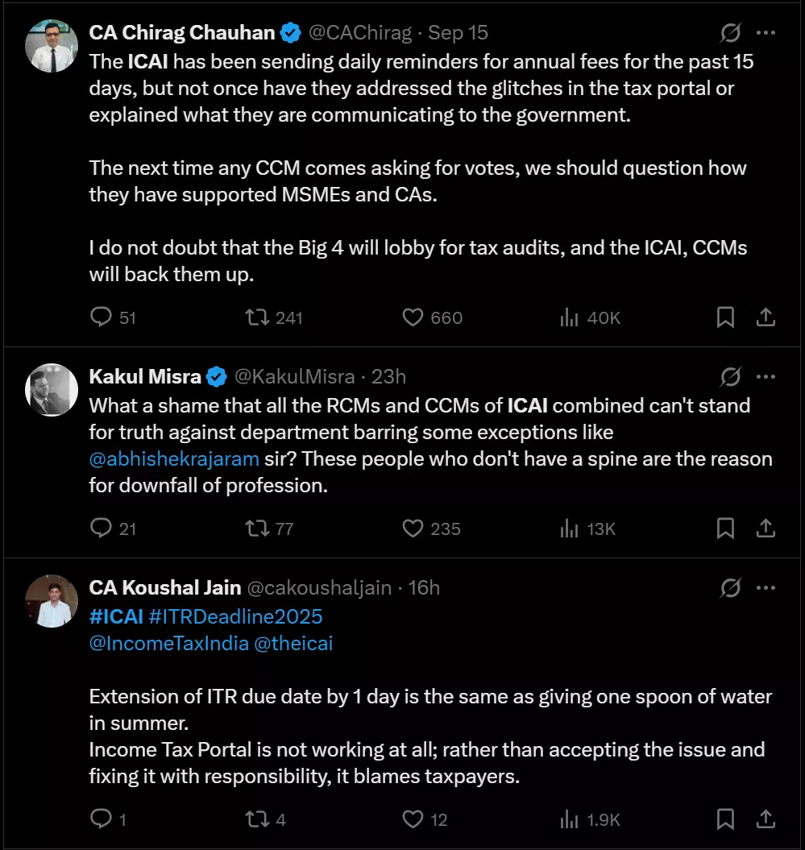Click the @abhishekrajaram mention link
The height and width of the screenshot is (850, 805).
pos(174,459)
